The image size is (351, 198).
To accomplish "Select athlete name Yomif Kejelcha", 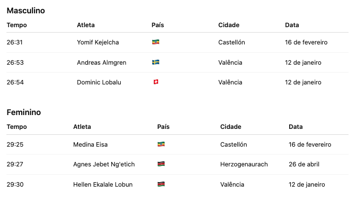I will [99, 42].
